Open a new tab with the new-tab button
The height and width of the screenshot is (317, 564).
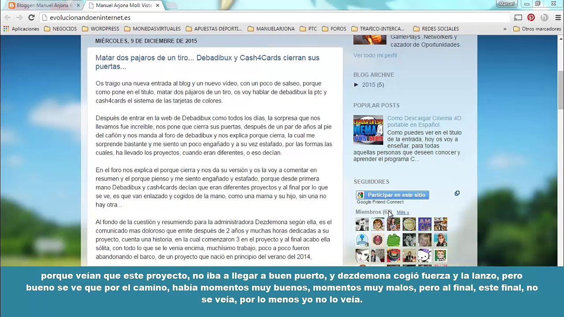pos(171,5)
